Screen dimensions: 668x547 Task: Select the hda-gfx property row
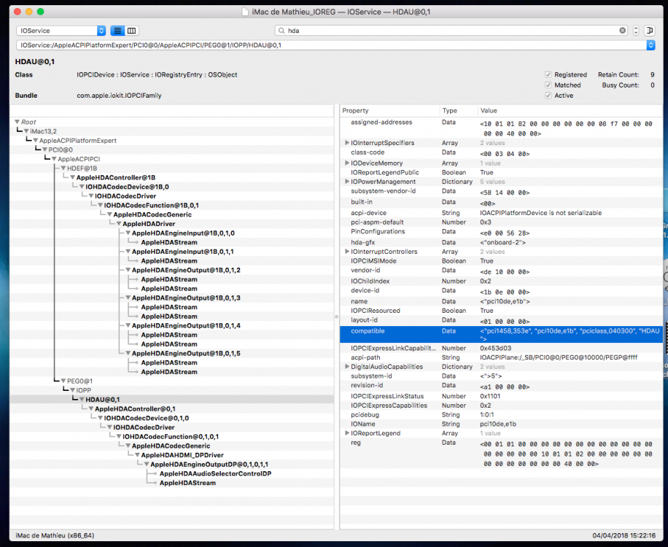(502, 242)
